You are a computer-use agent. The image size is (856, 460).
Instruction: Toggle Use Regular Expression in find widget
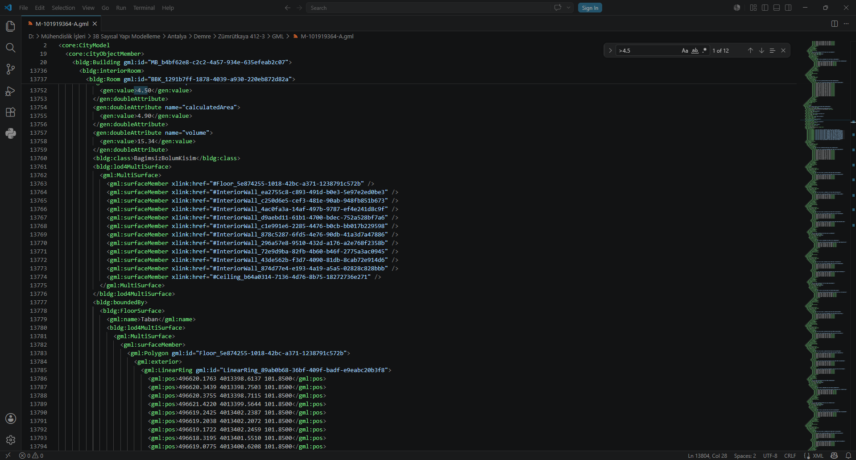704,50
